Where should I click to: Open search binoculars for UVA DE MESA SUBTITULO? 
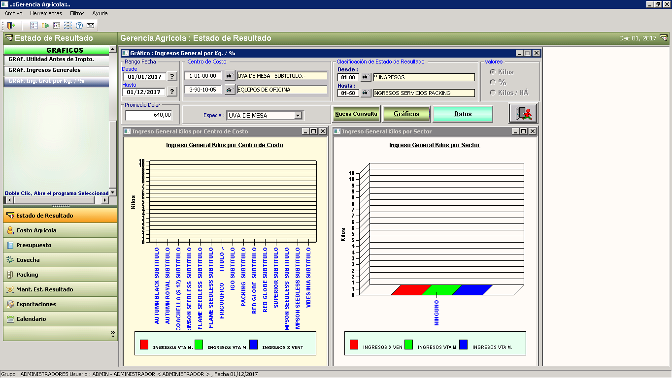[x=230, y=76]
